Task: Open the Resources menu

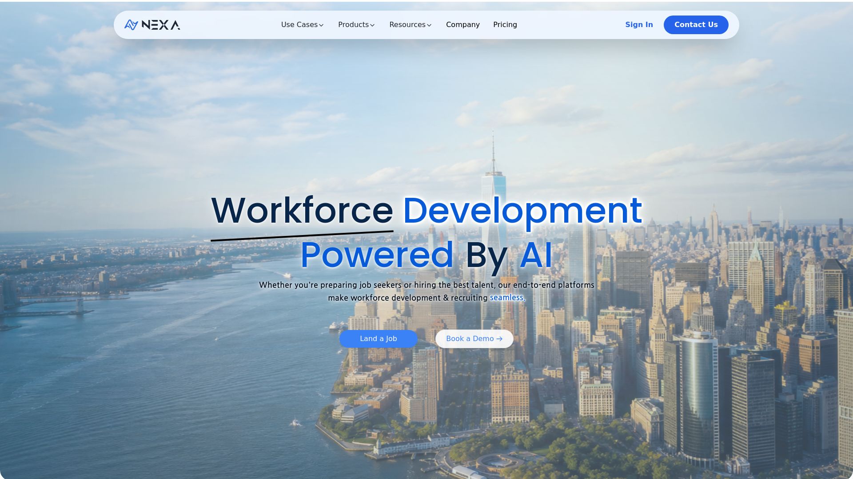Action: pos(411,25)
